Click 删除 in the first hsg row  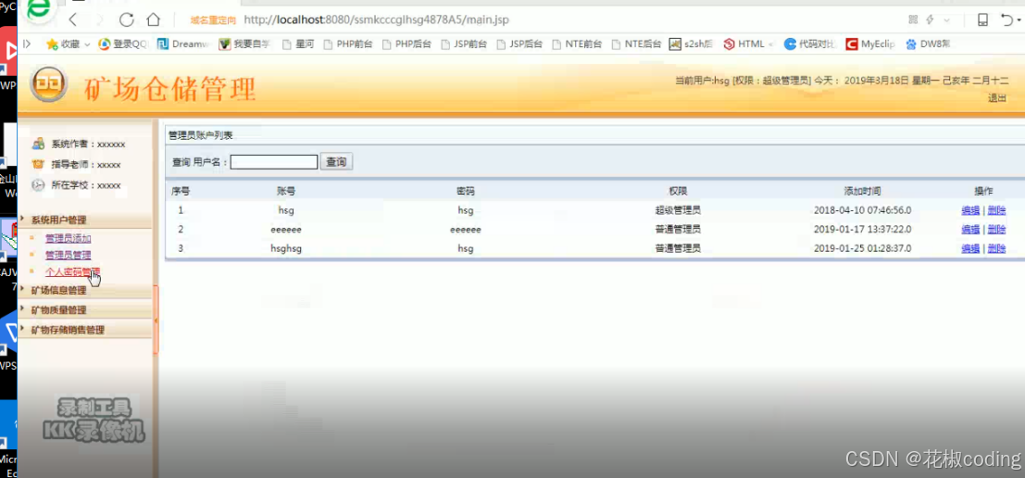[996, 210]
